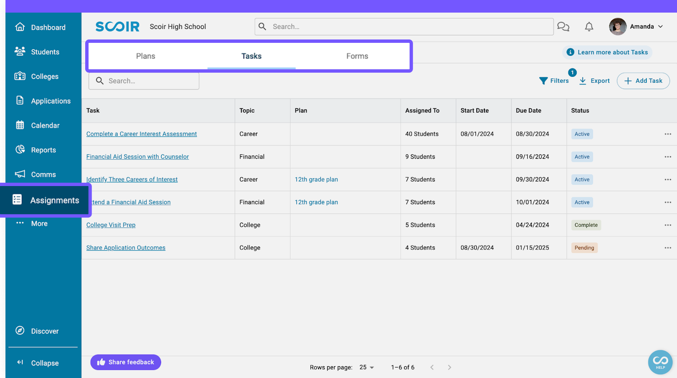Select the Reports sidebar icon
The width and height of the screenshot is (677, 378).
(43, 150)
